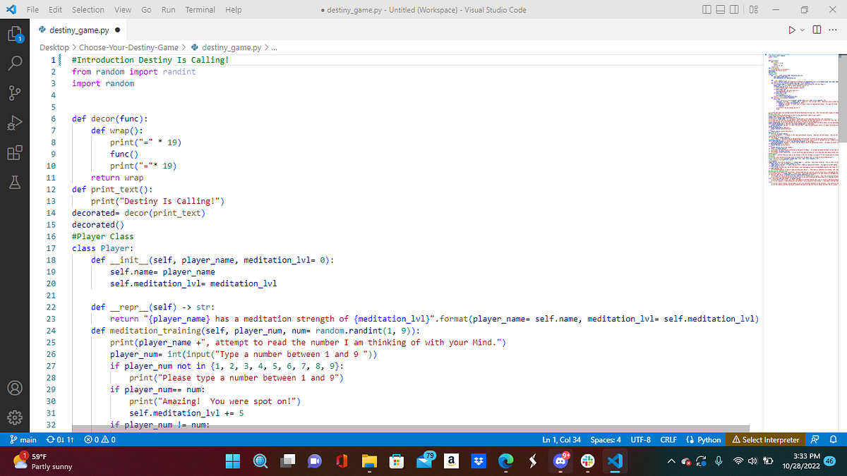This screenshot has width=847, height=476.
Task: Click the line 6 def decor(func) code
Action: tap(110, 118)
